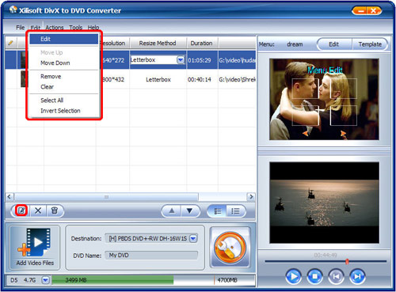The width and height of the screenshot is (396, 292).
Task: Open the Destination drive dropdown
Action: pyautogui.click(x=193, y=238)
